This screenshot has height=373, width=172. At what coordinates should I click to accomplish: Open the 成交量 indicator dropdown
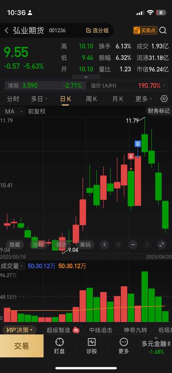click(12, 266)
